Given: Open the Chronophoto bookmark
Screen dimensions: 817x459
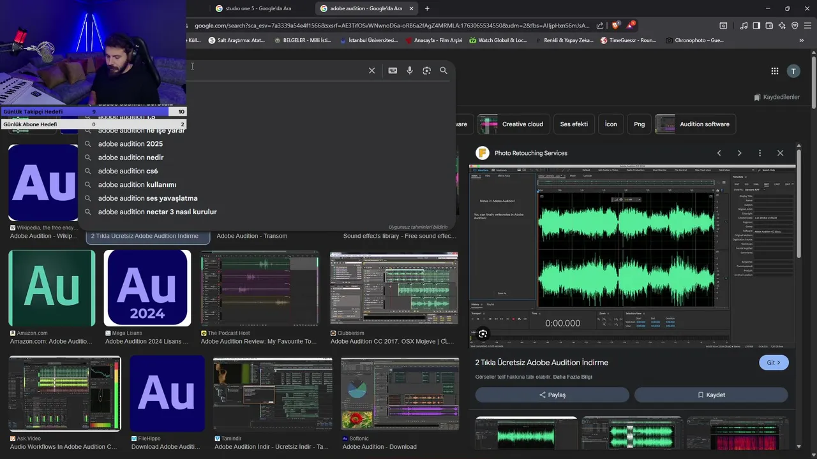Looking at the screenshot, I should [x=694, y=40].
